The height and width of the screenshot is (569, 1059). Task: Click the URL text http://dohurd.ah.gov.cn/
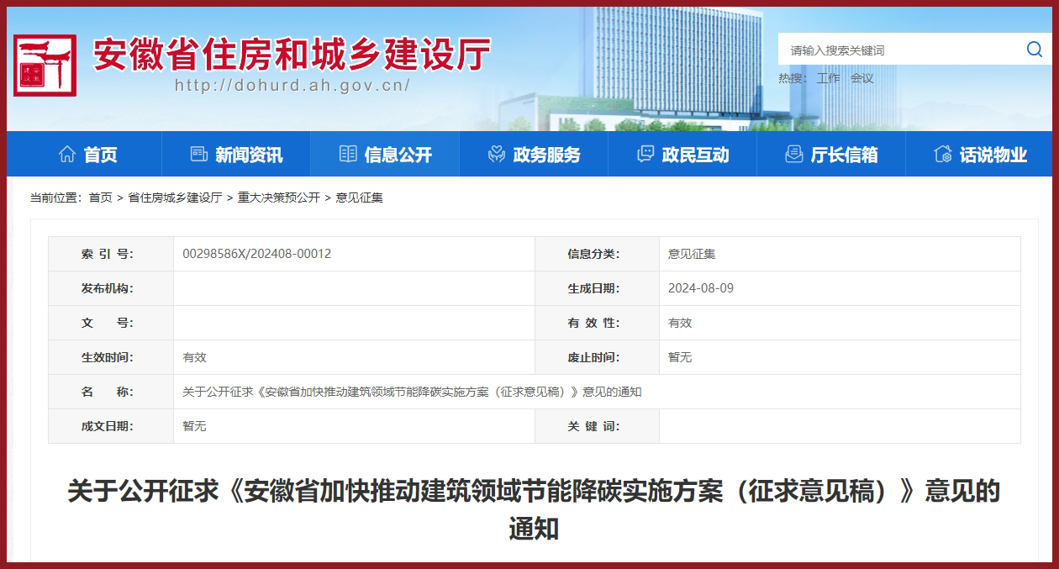[x=292, y=85]
